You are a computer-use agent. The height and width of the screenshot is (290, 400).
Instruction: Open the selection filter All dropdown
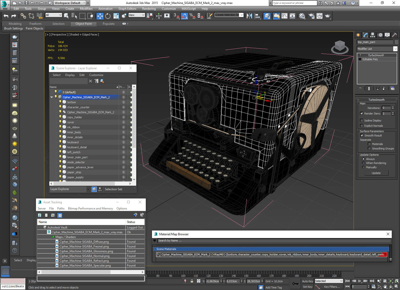pos(53,15)
